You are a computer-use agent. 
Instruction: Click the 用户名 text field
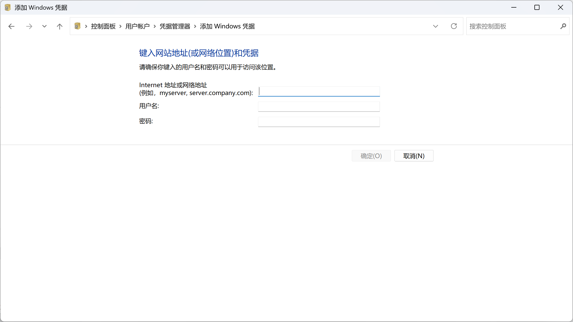319,107
